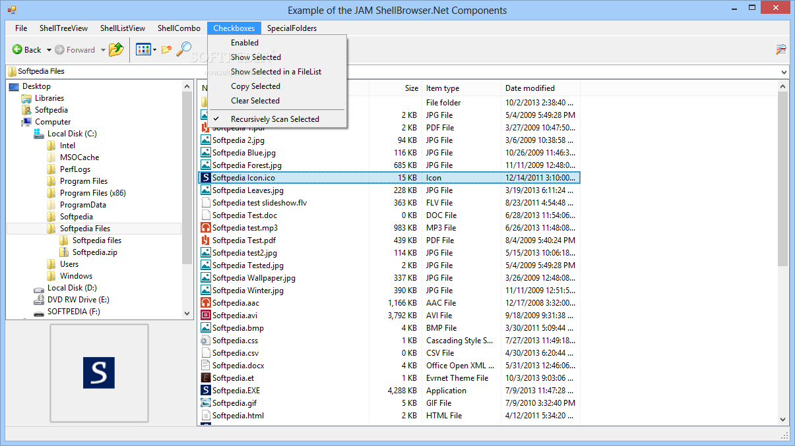Click the Softpedia.gif file icon
The height and width of the screenshot is (446, 795).
[x=206, y=403]
